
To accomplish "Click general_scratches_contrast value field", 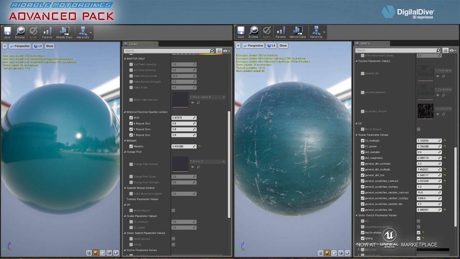I will coord(429,181).
